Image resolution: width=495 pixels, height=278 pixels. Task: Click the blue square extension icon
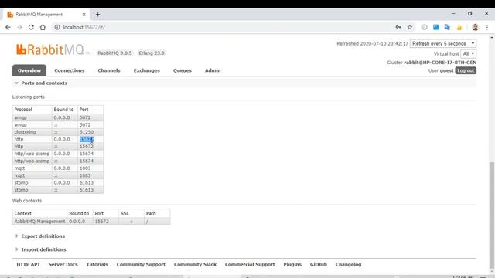436,28
